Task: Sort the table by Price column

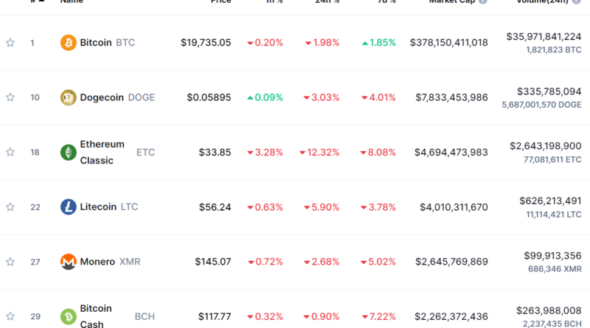Action: coord(221,1)
